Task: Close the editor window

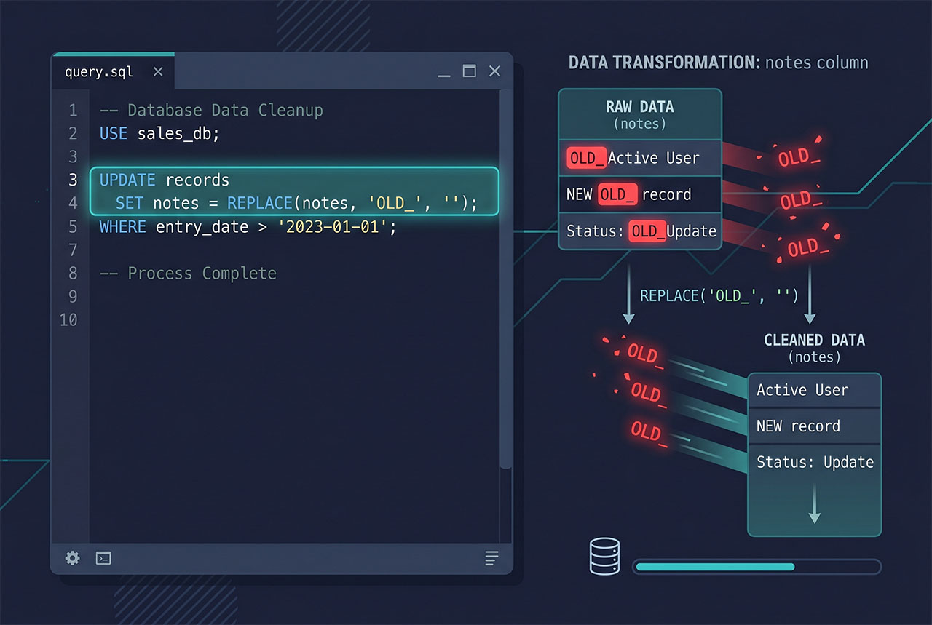Action: tap(494, 71)
